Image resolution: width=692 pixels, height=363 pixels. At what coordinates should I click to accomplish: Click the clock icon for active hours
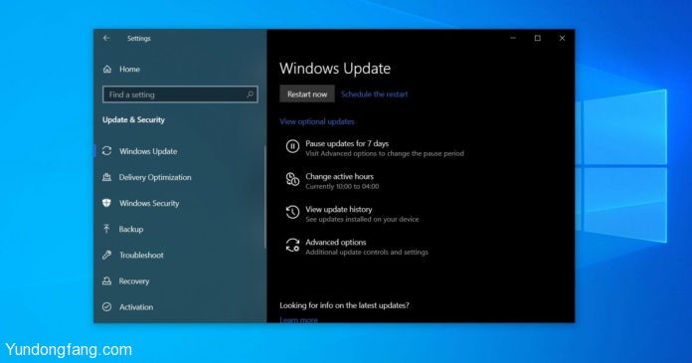[292, 179]
